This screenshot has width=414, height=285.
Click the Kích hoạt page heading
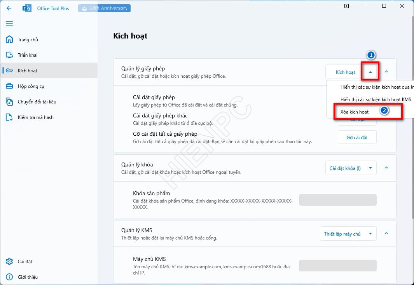point(130,36)
